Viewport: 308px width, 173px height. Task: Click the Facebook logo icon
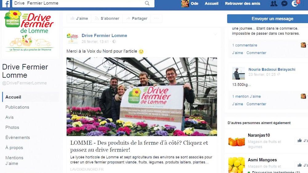coord(6,3)
